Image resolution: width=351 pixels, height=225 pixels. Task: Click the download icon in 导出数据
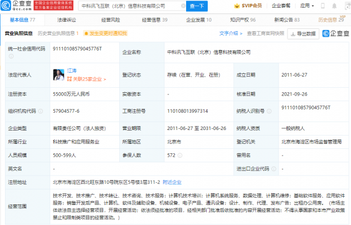[293, 34]
